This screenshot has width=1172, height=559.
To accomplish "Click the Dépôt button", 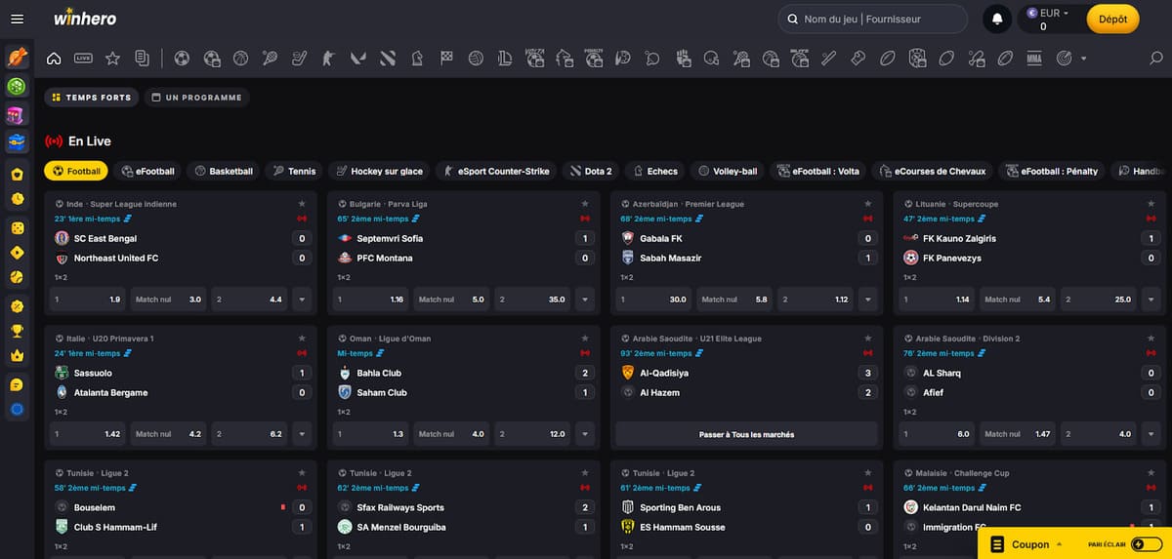I will tap(1112, 19).
